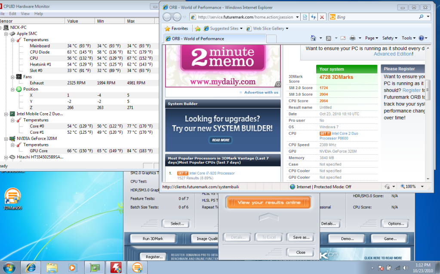Open the Suggested Sites dropdown
This screenshot has width=440, height=274.
[x=241, y=29]
